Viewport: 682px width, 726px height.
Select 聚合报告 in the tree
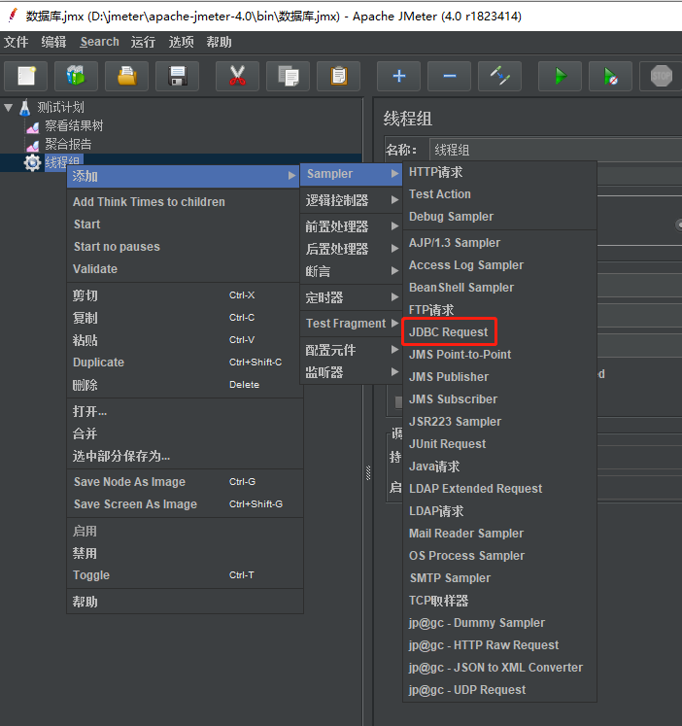[x=68, y=145]
